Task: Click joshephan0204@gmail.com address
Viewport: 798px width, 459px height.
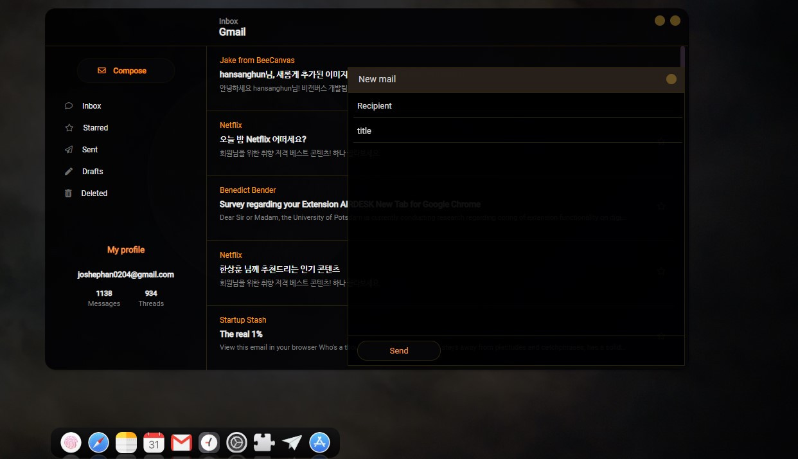Action: tap(126, 274)
